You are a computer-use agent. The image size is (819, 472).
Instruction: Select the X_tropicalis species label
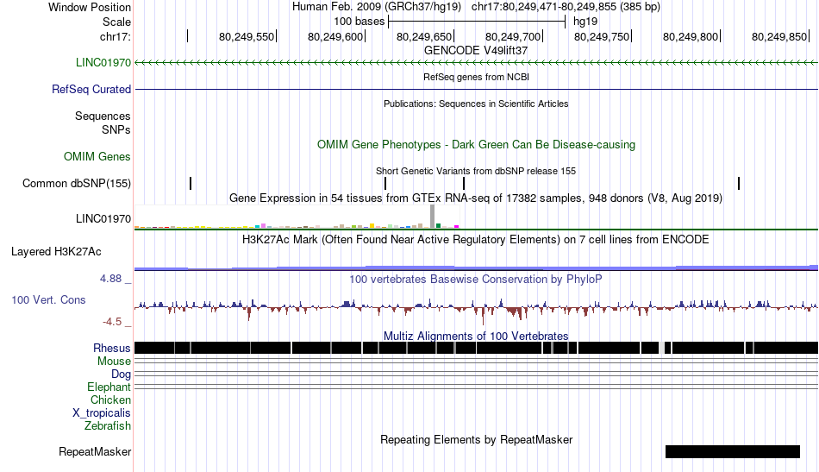[x=102, y=413]
